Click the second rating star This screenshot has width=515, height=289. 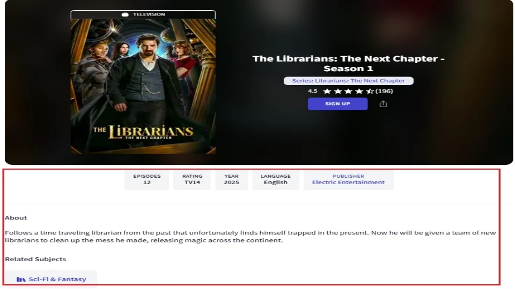tap(337, 91)
